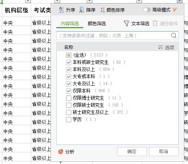Open the 机构层级 column filter arrow
This screenshot has width=188, height=164.
pyautogui.click(x=28, y=1)
